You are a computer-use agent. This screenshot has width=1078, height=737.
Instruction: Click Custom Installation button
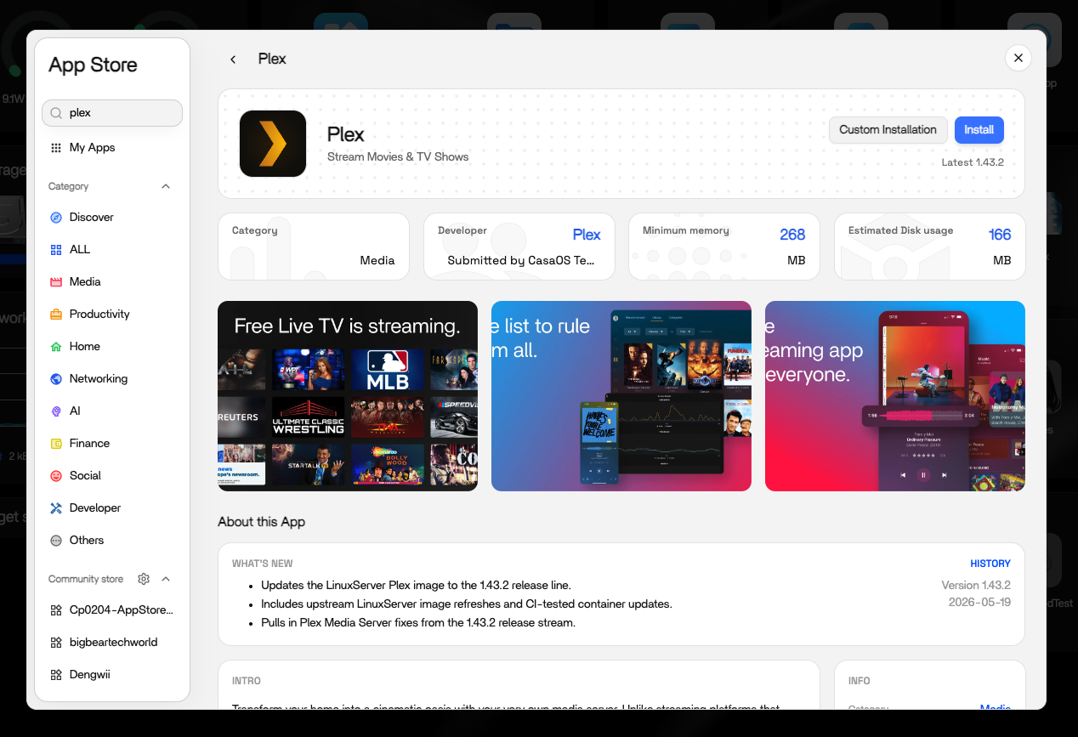pyautogui.click(x=888, y=130)
